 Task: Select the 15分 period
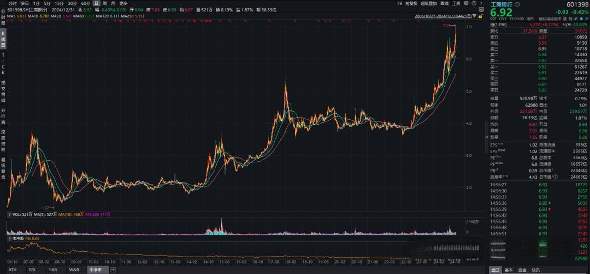pos(59,3)
